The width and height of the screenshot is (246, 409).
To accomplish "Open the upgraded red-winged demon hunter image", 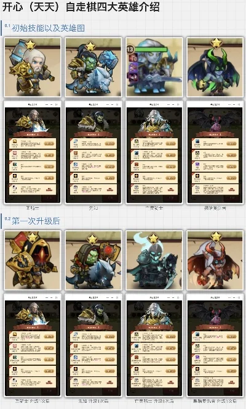I will (215, 260).
